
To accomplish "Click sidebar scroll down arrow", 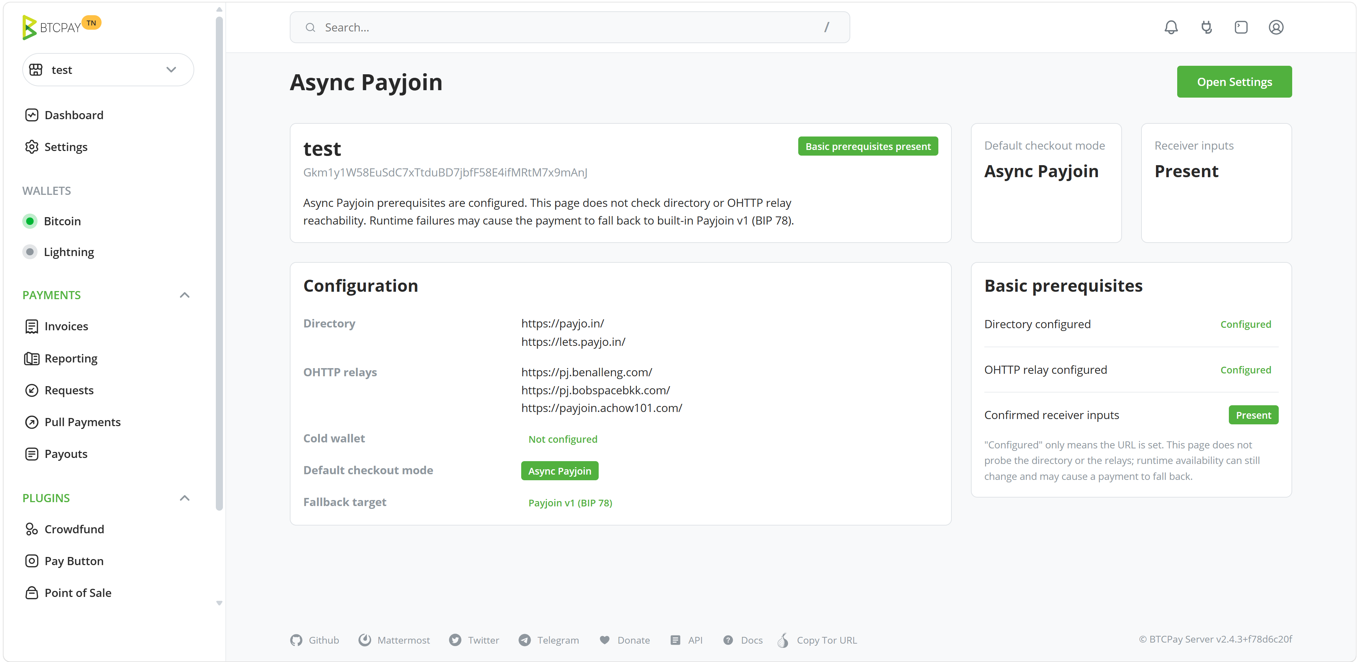I will point(219,603).
